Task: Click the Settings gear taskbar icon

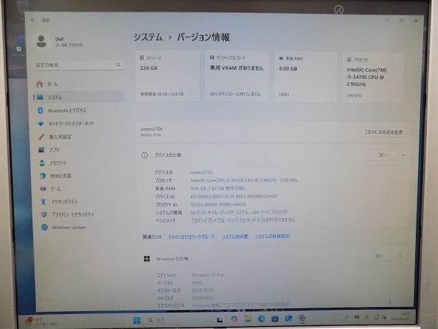Action: [302, 318]
